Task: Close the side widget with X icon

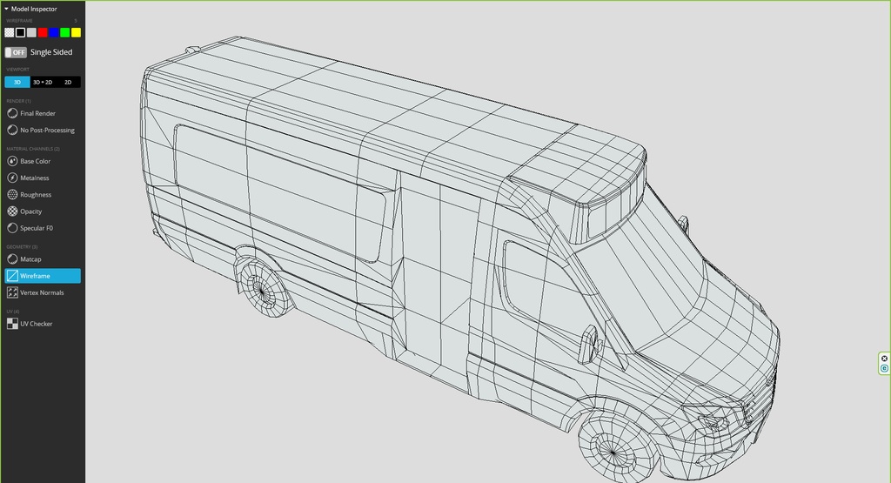Action: (x=884, y=359)
